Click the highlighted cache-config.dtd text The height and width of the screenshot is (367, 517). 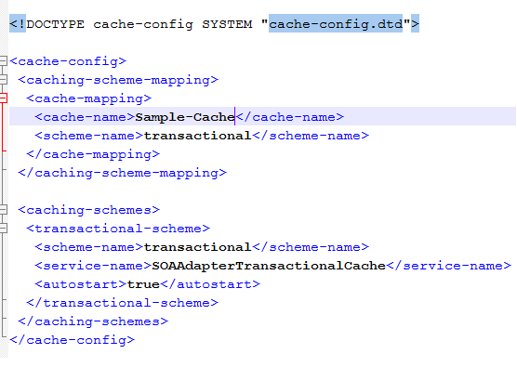(336, 24)
